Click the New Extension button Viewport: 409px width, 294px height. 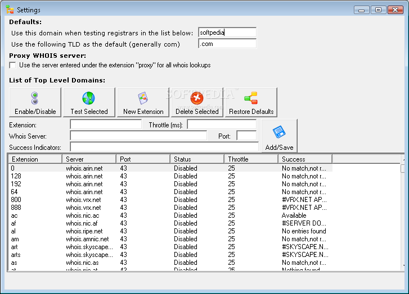pyautogui.click(x=143, y=103)
